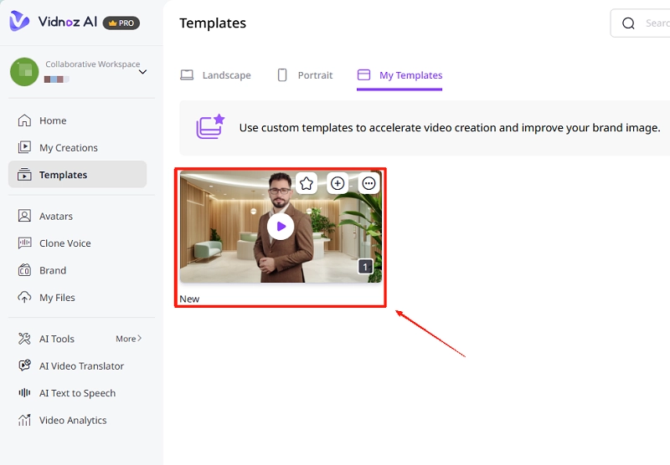Screen dimensions: 670x465
Task: Expand the Collaborative Workspace dropdown
Action: pos(142,72)
